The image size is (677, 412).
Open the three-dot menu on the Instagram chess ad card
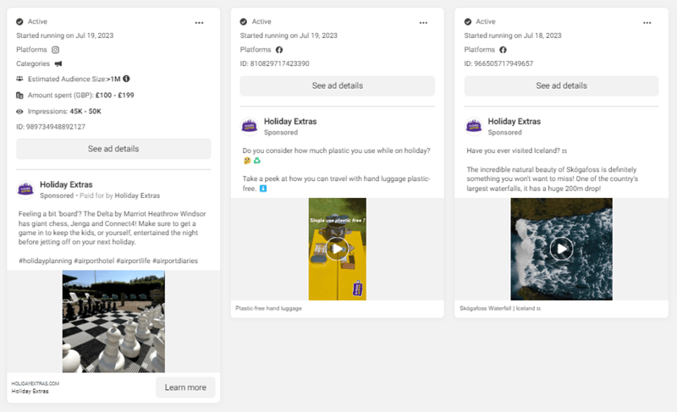point(199,23)
